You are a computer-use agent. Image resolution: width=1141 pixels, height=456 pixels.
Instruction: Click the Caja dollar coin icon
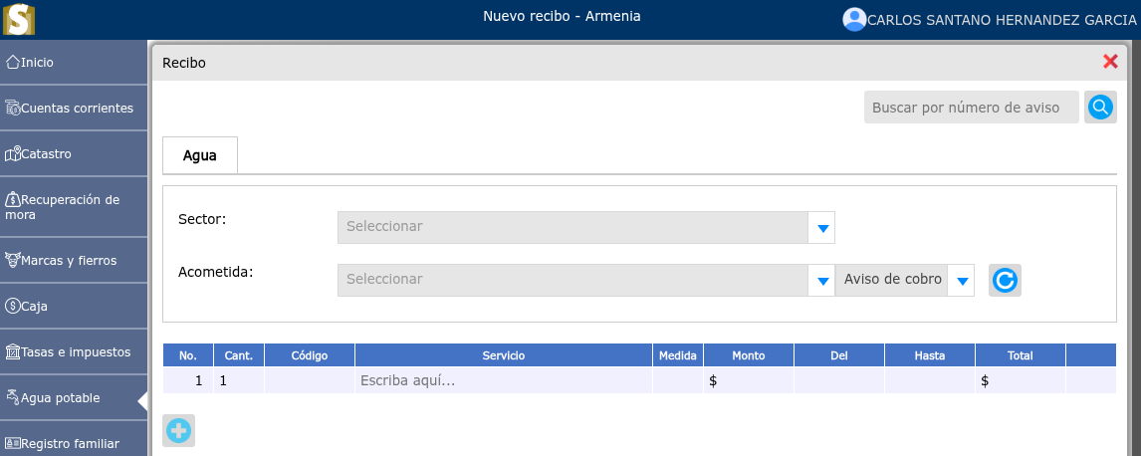tap(12, 307)
